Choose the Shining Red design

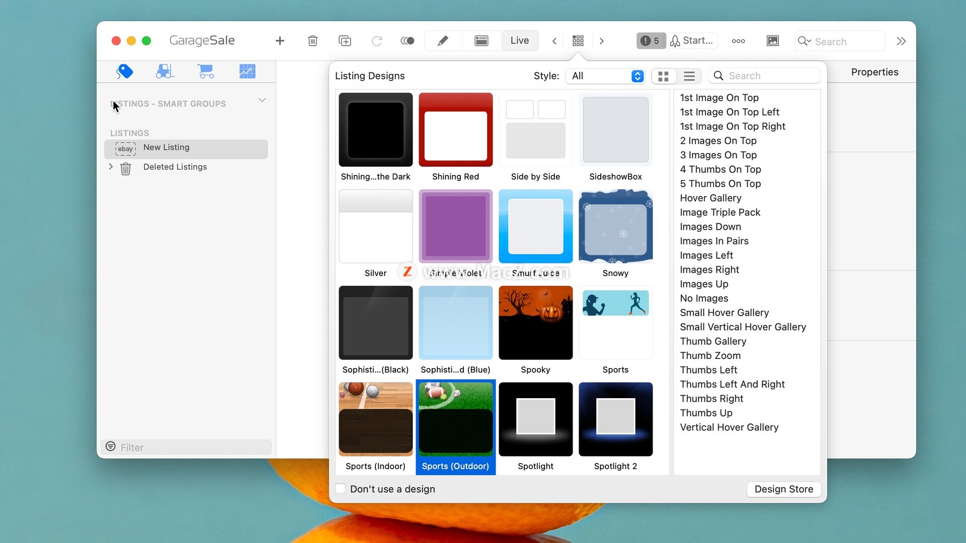[x=456, y=130]
